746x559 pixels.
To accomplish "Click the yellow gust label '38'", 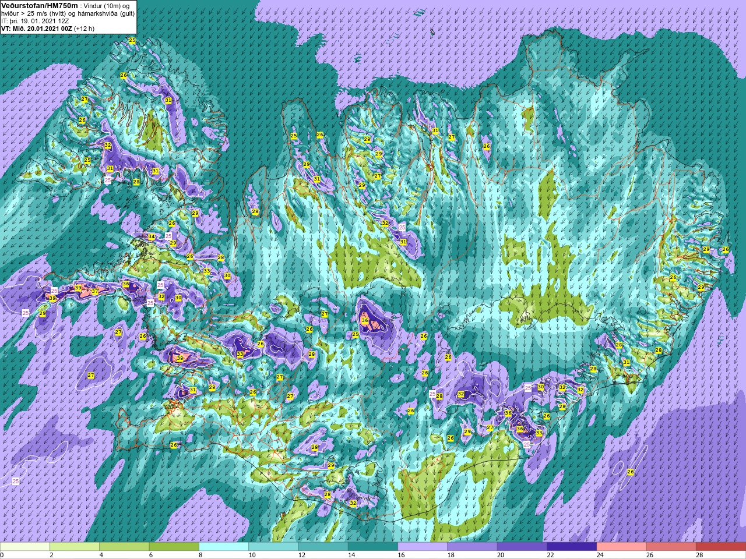I will [x=180, y=359].
